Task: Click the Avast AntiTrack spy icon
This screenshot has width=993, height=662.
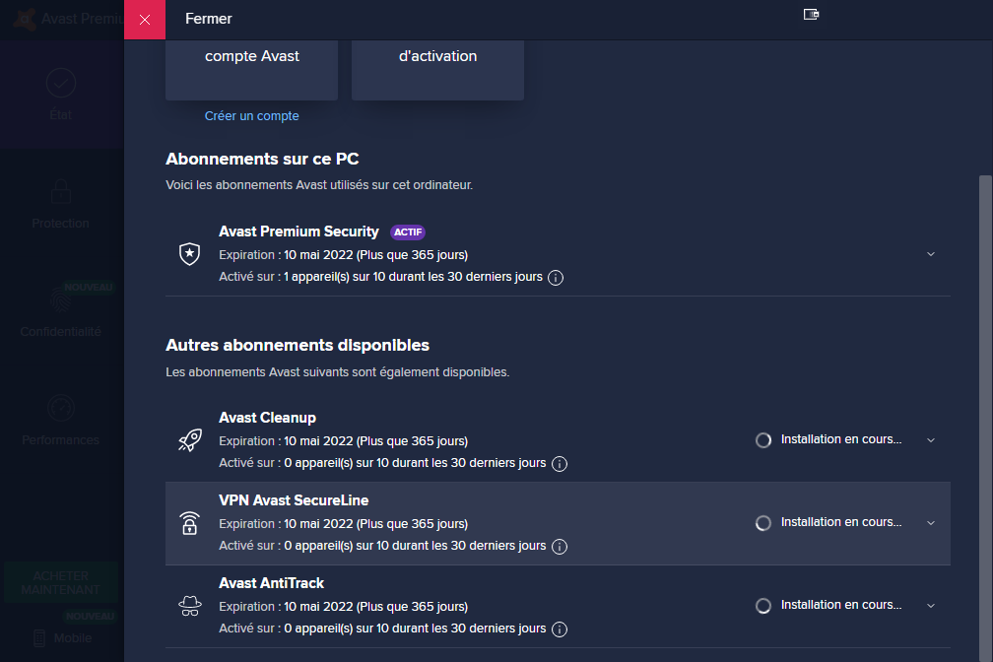Action: pyautogui.click(x=189, y=606)
